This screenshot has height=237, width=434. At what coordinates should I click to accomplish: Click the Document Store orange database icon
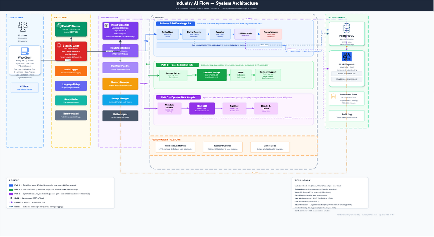click(333, 96)
